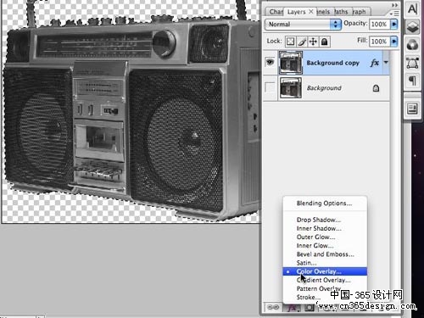Open the Paths dock icon in right strip
This screenshot has width=424, height=318.
click(x=412, y=63)
